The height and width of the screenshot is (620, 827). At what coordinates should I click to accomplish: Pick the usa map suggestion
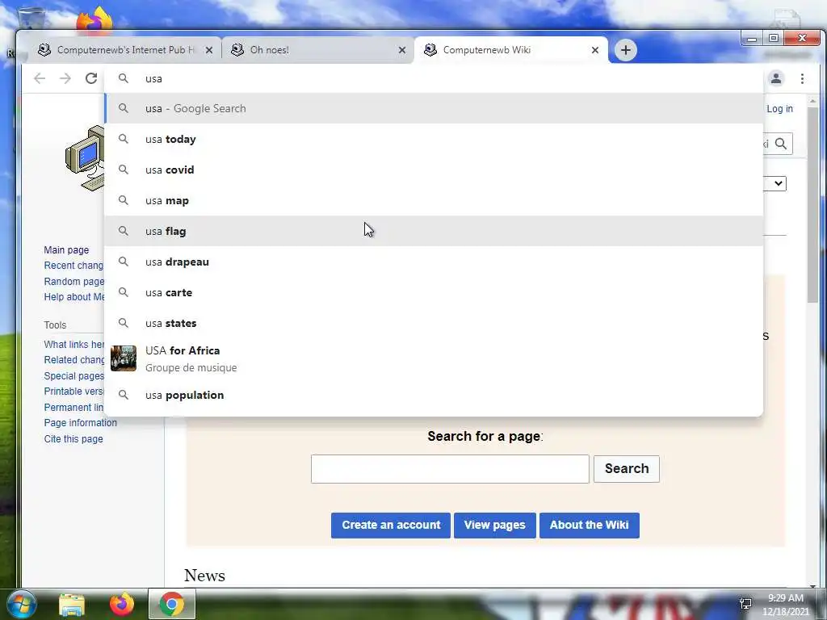coord(434,200)
